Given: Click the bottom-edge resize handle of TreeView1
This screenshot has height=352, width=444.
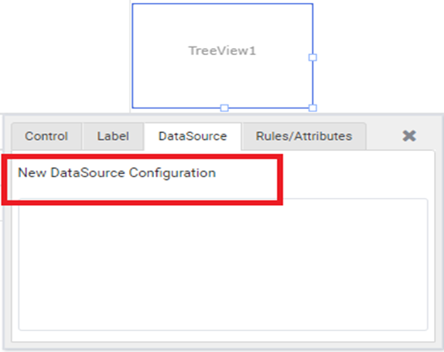Looking at the screenshot, I should (224, 108).
